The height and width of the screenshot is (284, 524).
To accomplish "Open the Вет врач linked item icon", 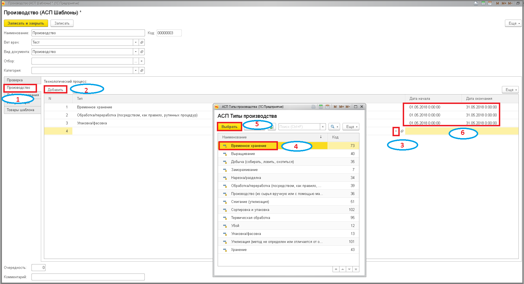I will coord(142,42).
